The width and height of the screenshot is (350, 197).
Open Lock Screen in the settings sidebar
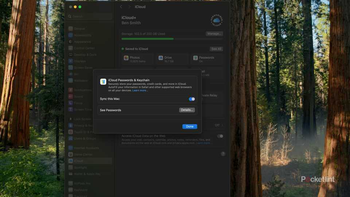point(80,119)
